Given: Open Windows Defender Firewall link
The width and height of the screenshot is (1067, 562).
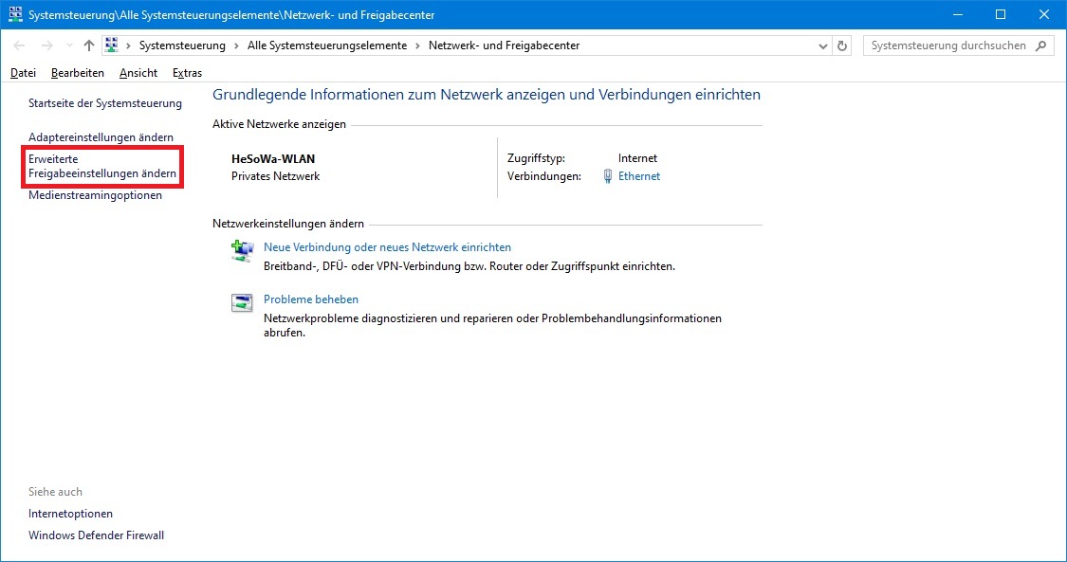Looking at the screenshot, I should [96, 535].
